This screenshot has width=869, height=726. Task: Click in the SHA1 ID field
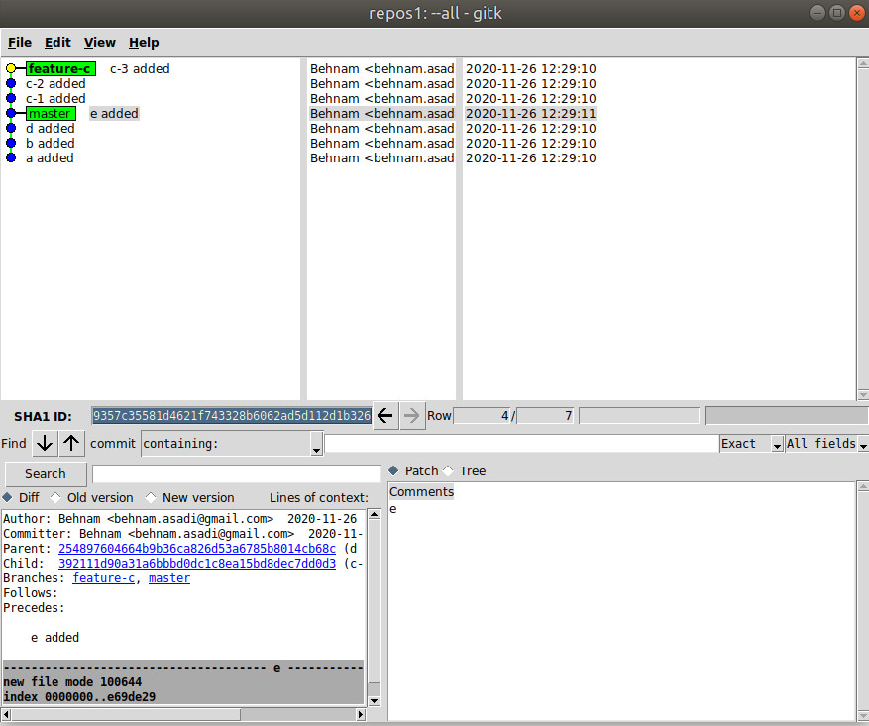[x=231, y=416]
